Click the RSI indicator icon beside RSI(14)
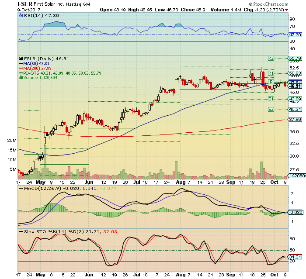 click(21, 15)
